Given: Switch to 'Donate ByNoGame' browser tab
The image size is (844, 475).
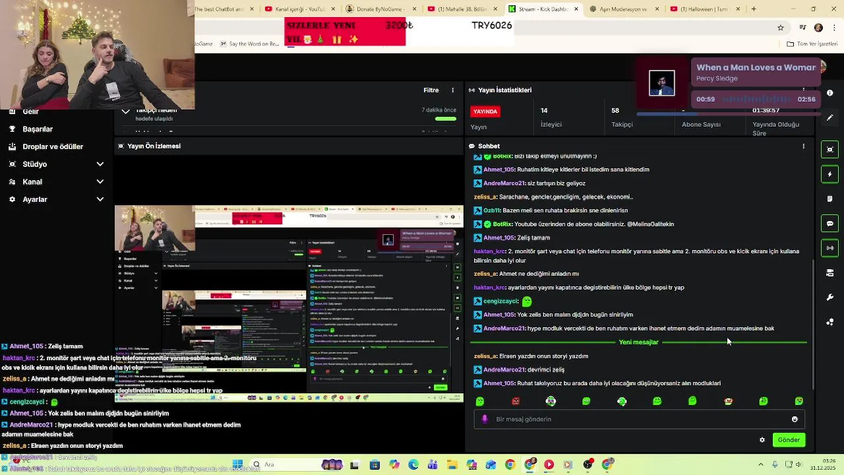Looking at the screenshot, I should (x=382, y=9).
